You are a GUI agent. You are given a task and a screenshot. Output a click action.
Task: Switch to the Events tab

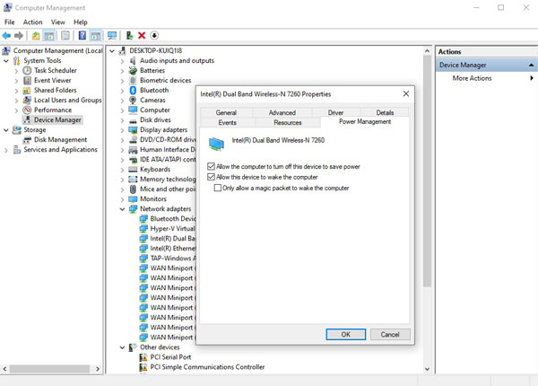tap(227, 123)
